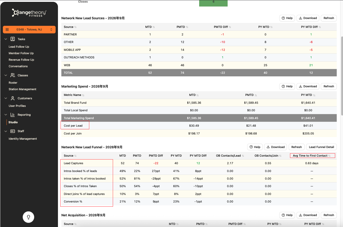Sort Net Acquisition by Source icon
Image resolution: width=343 pixels, height=227 pixels.
coord(75,224)
